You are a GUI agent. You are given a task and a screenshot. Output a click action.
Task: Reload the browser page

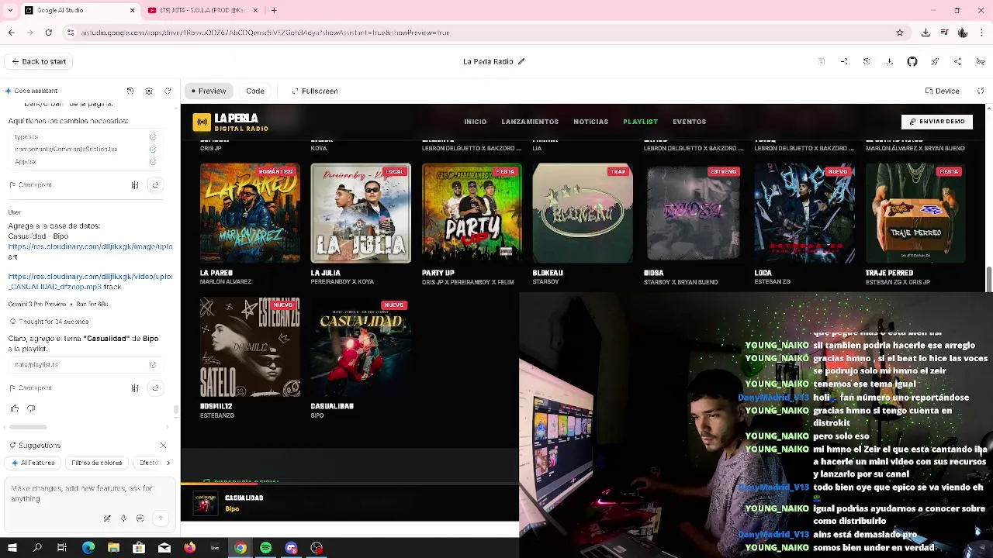[x=49, y=33]
